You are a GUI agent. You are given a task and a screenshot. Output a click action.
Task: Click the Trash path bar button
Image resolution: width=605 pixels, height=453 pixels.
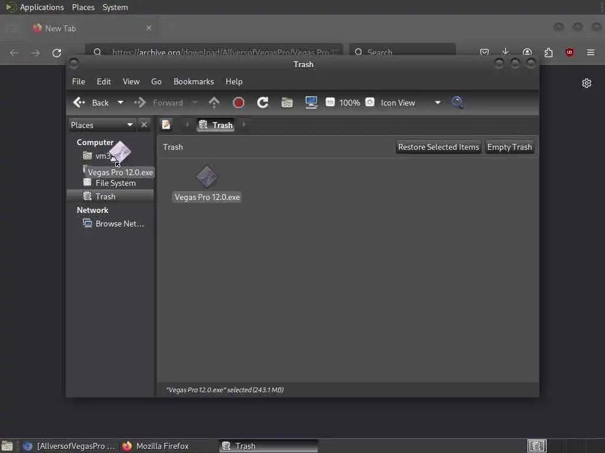(216, 125)
